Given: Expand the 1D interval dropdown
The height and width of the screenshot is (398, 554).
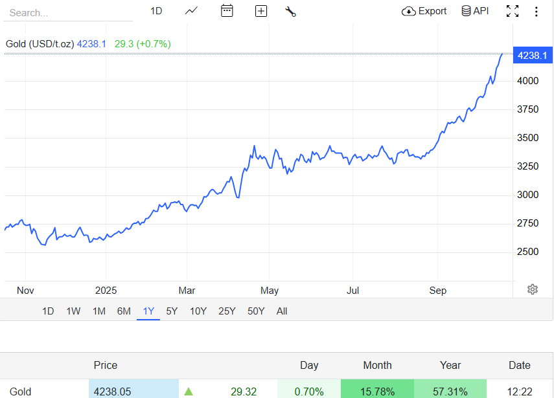Looking at the screenshot, I should point(156,11).
